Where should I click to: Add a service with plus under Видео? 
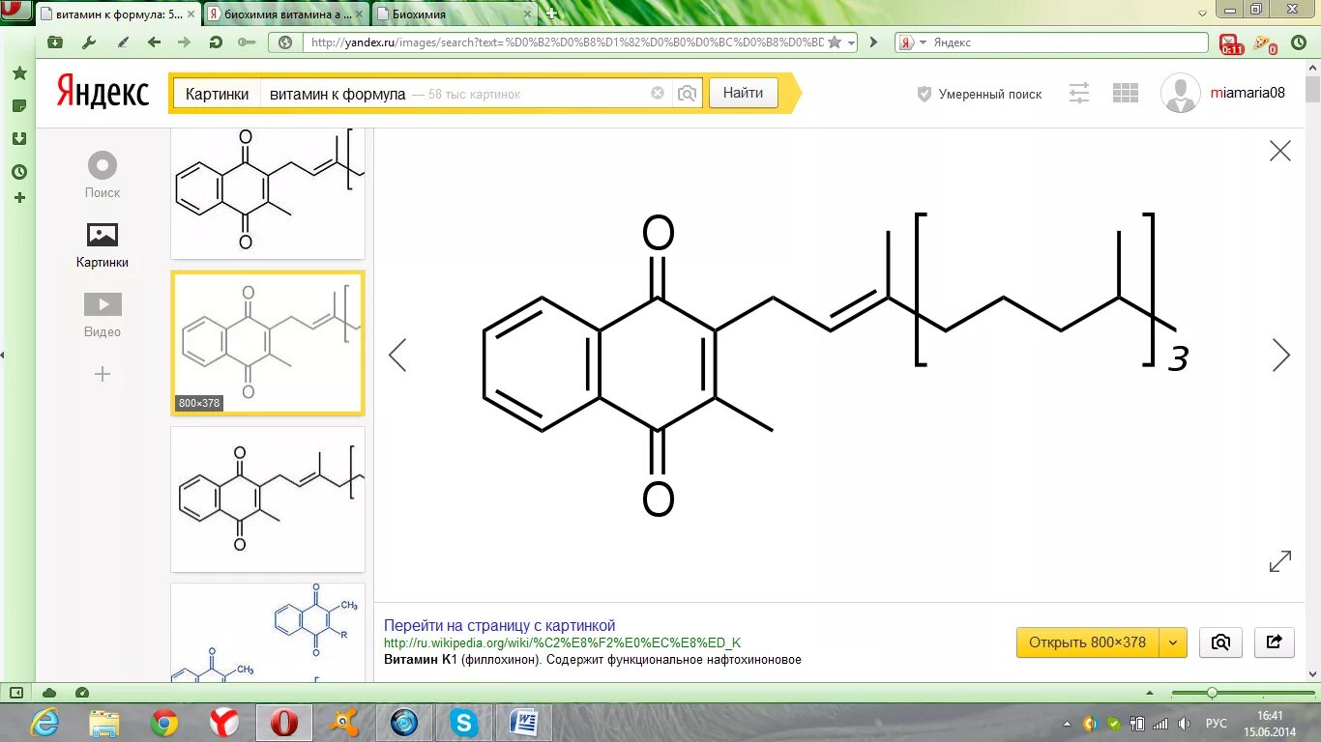click(103, 374)
